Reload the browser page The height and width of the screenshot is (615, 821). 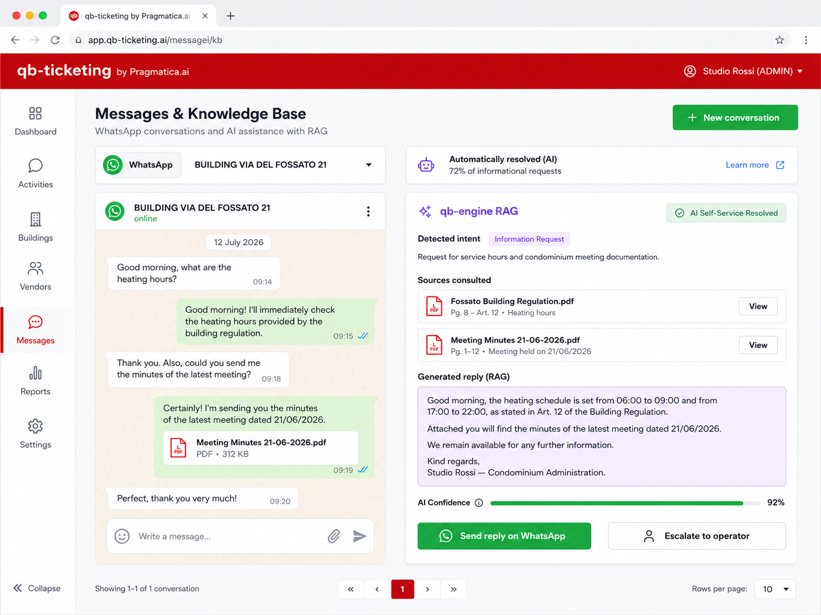(55, 40)
